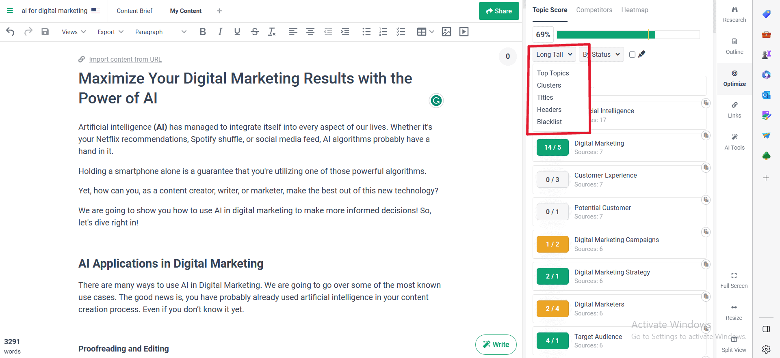The width and height of the screenshot is (780, 358).
Task: Insert a video embed
Action: 464,32
